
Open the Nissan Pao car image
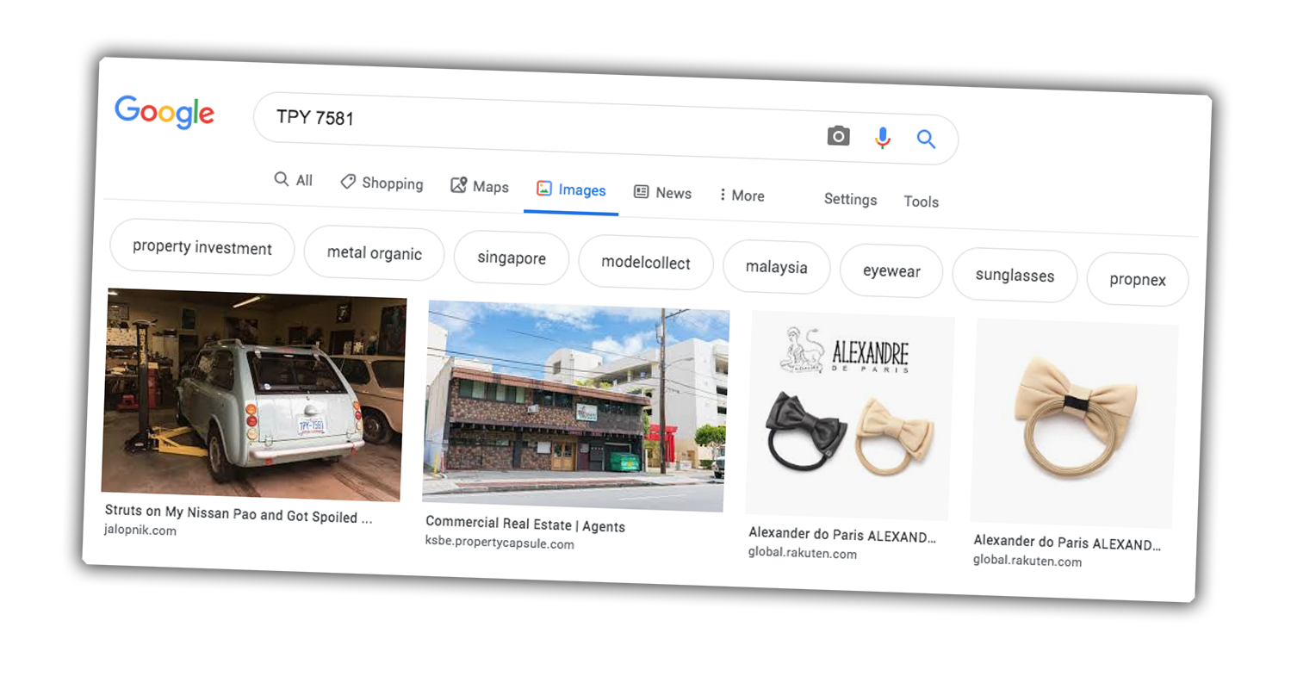pyautogui.click(x=254, y=394)
